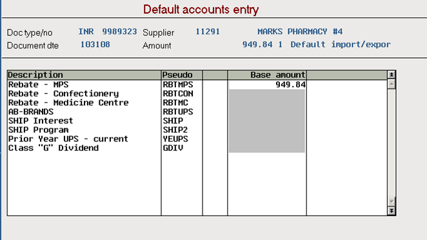
Task: Click the GDIV pseudo code cell
Action: click(173, 148)
